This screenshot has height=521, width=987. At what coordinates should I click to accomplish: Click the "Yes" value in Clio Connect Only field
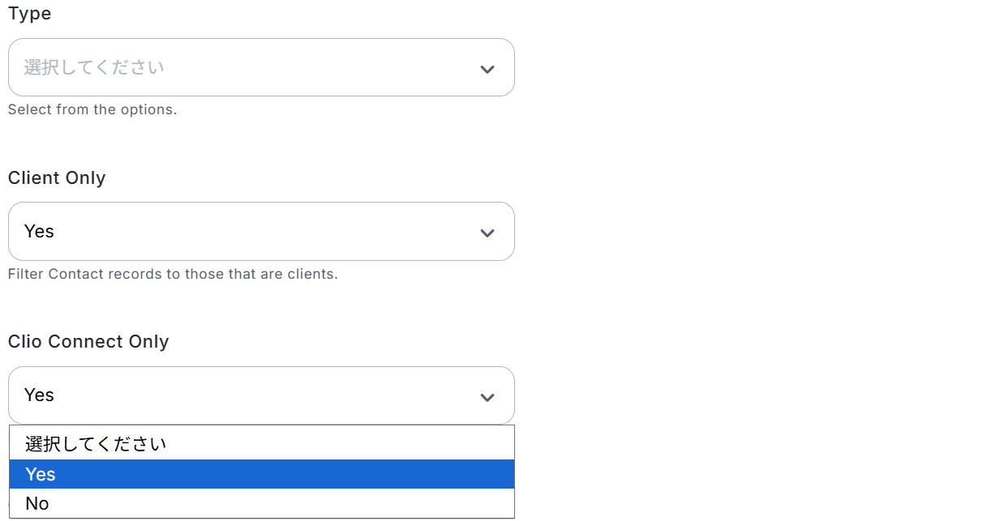[39, 395]
